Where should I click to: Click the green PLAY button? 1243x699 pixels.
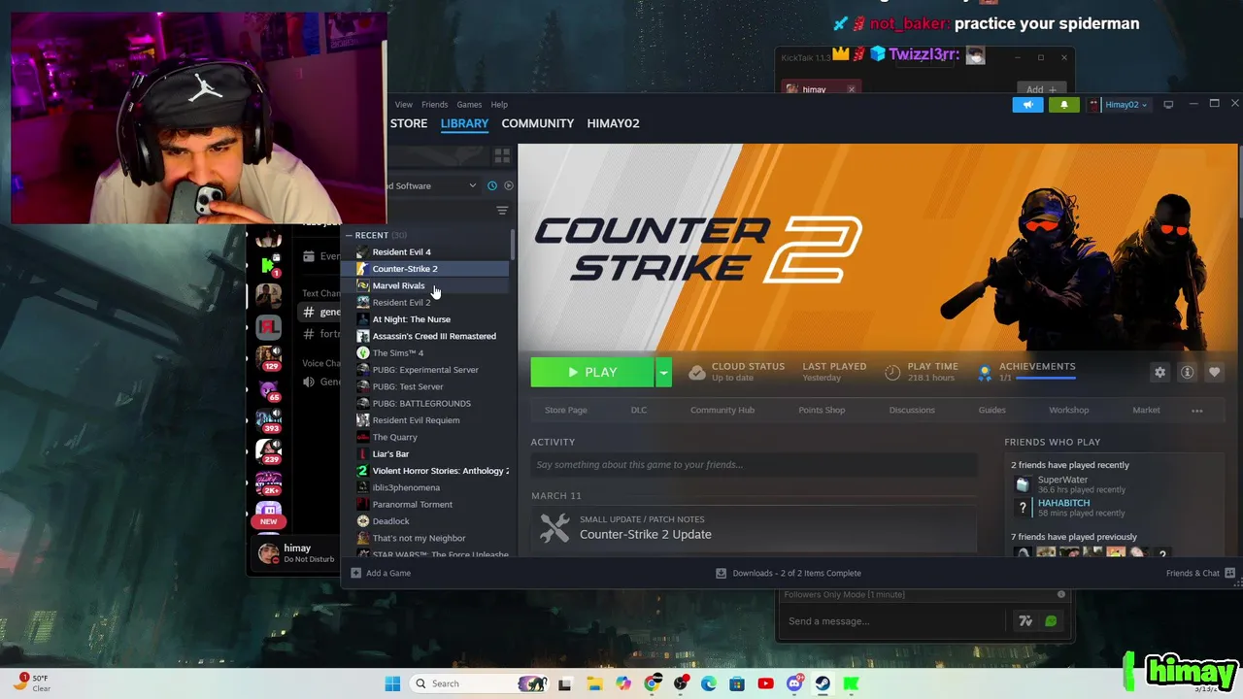(592, 372)
